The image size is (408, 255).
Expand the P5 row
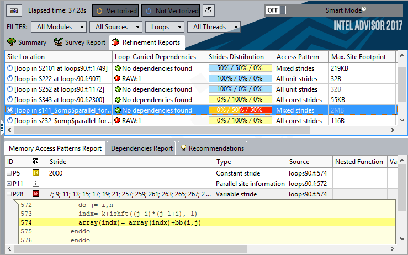(9, 173)
